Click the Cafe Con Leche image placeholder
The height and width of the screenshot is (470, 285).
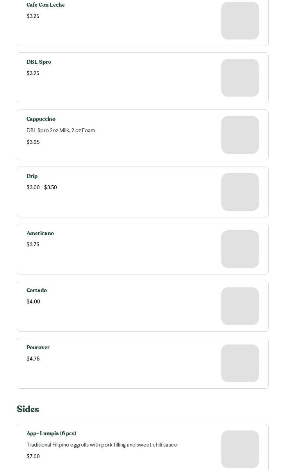coord(240,21)
